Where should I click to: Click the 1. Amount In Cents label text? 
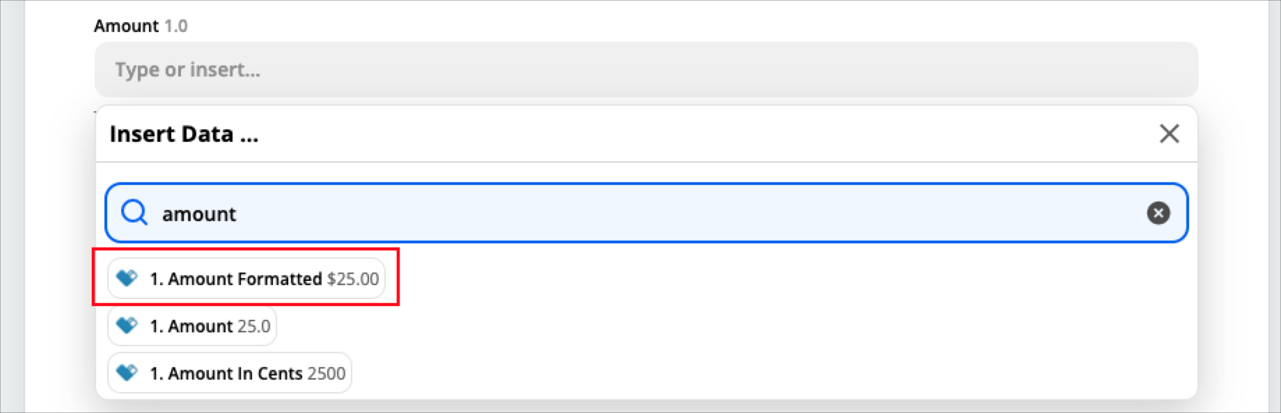(226, 373)
